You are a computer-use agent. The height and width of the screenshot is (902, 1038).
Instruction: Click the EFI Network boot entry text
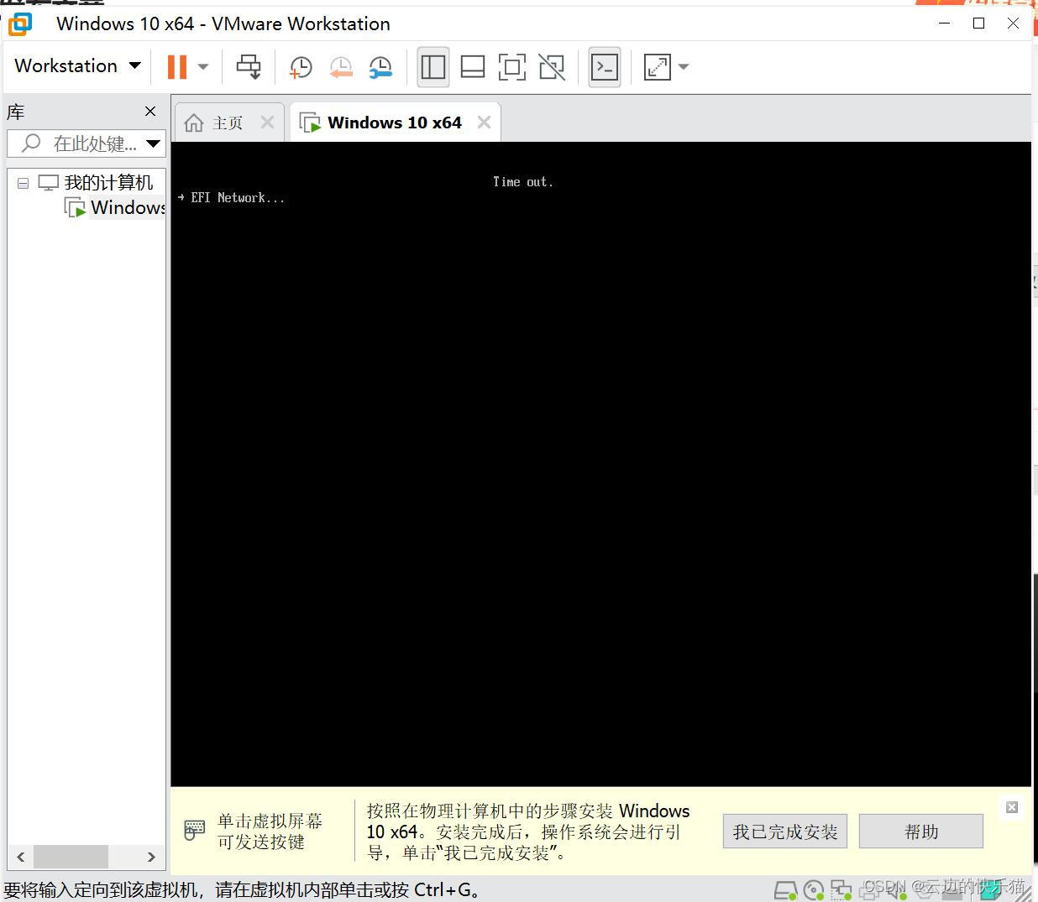[x=238, y=198]
